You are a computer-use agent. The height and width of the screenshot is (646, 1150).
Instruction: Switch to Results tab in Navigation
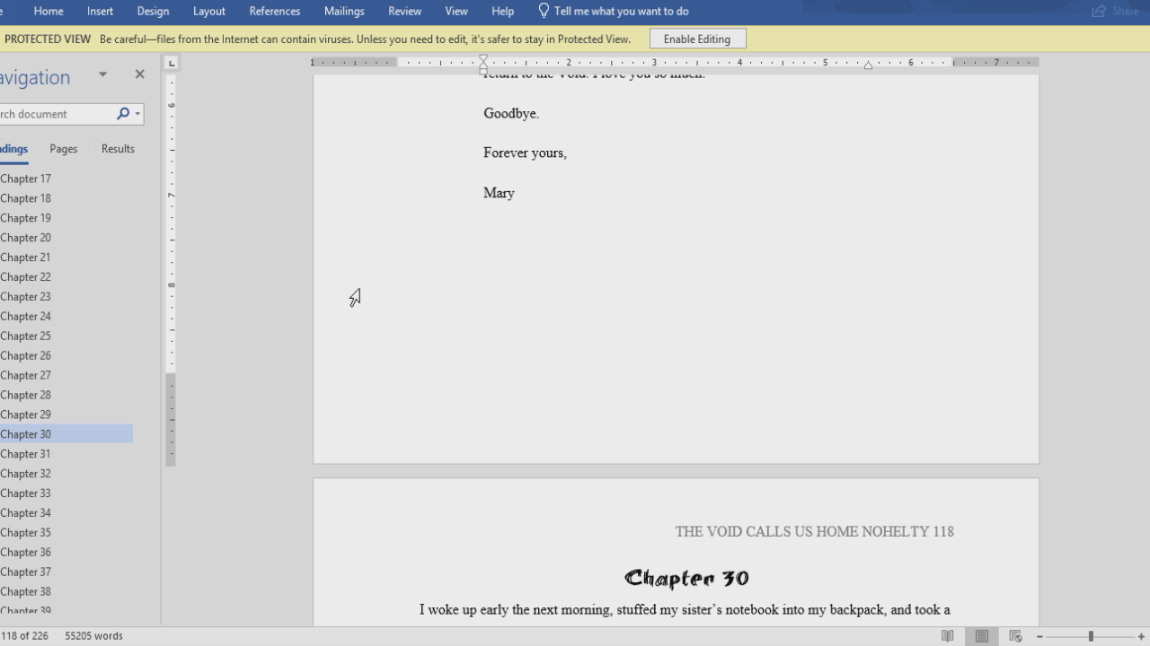[x=118, y=149]
